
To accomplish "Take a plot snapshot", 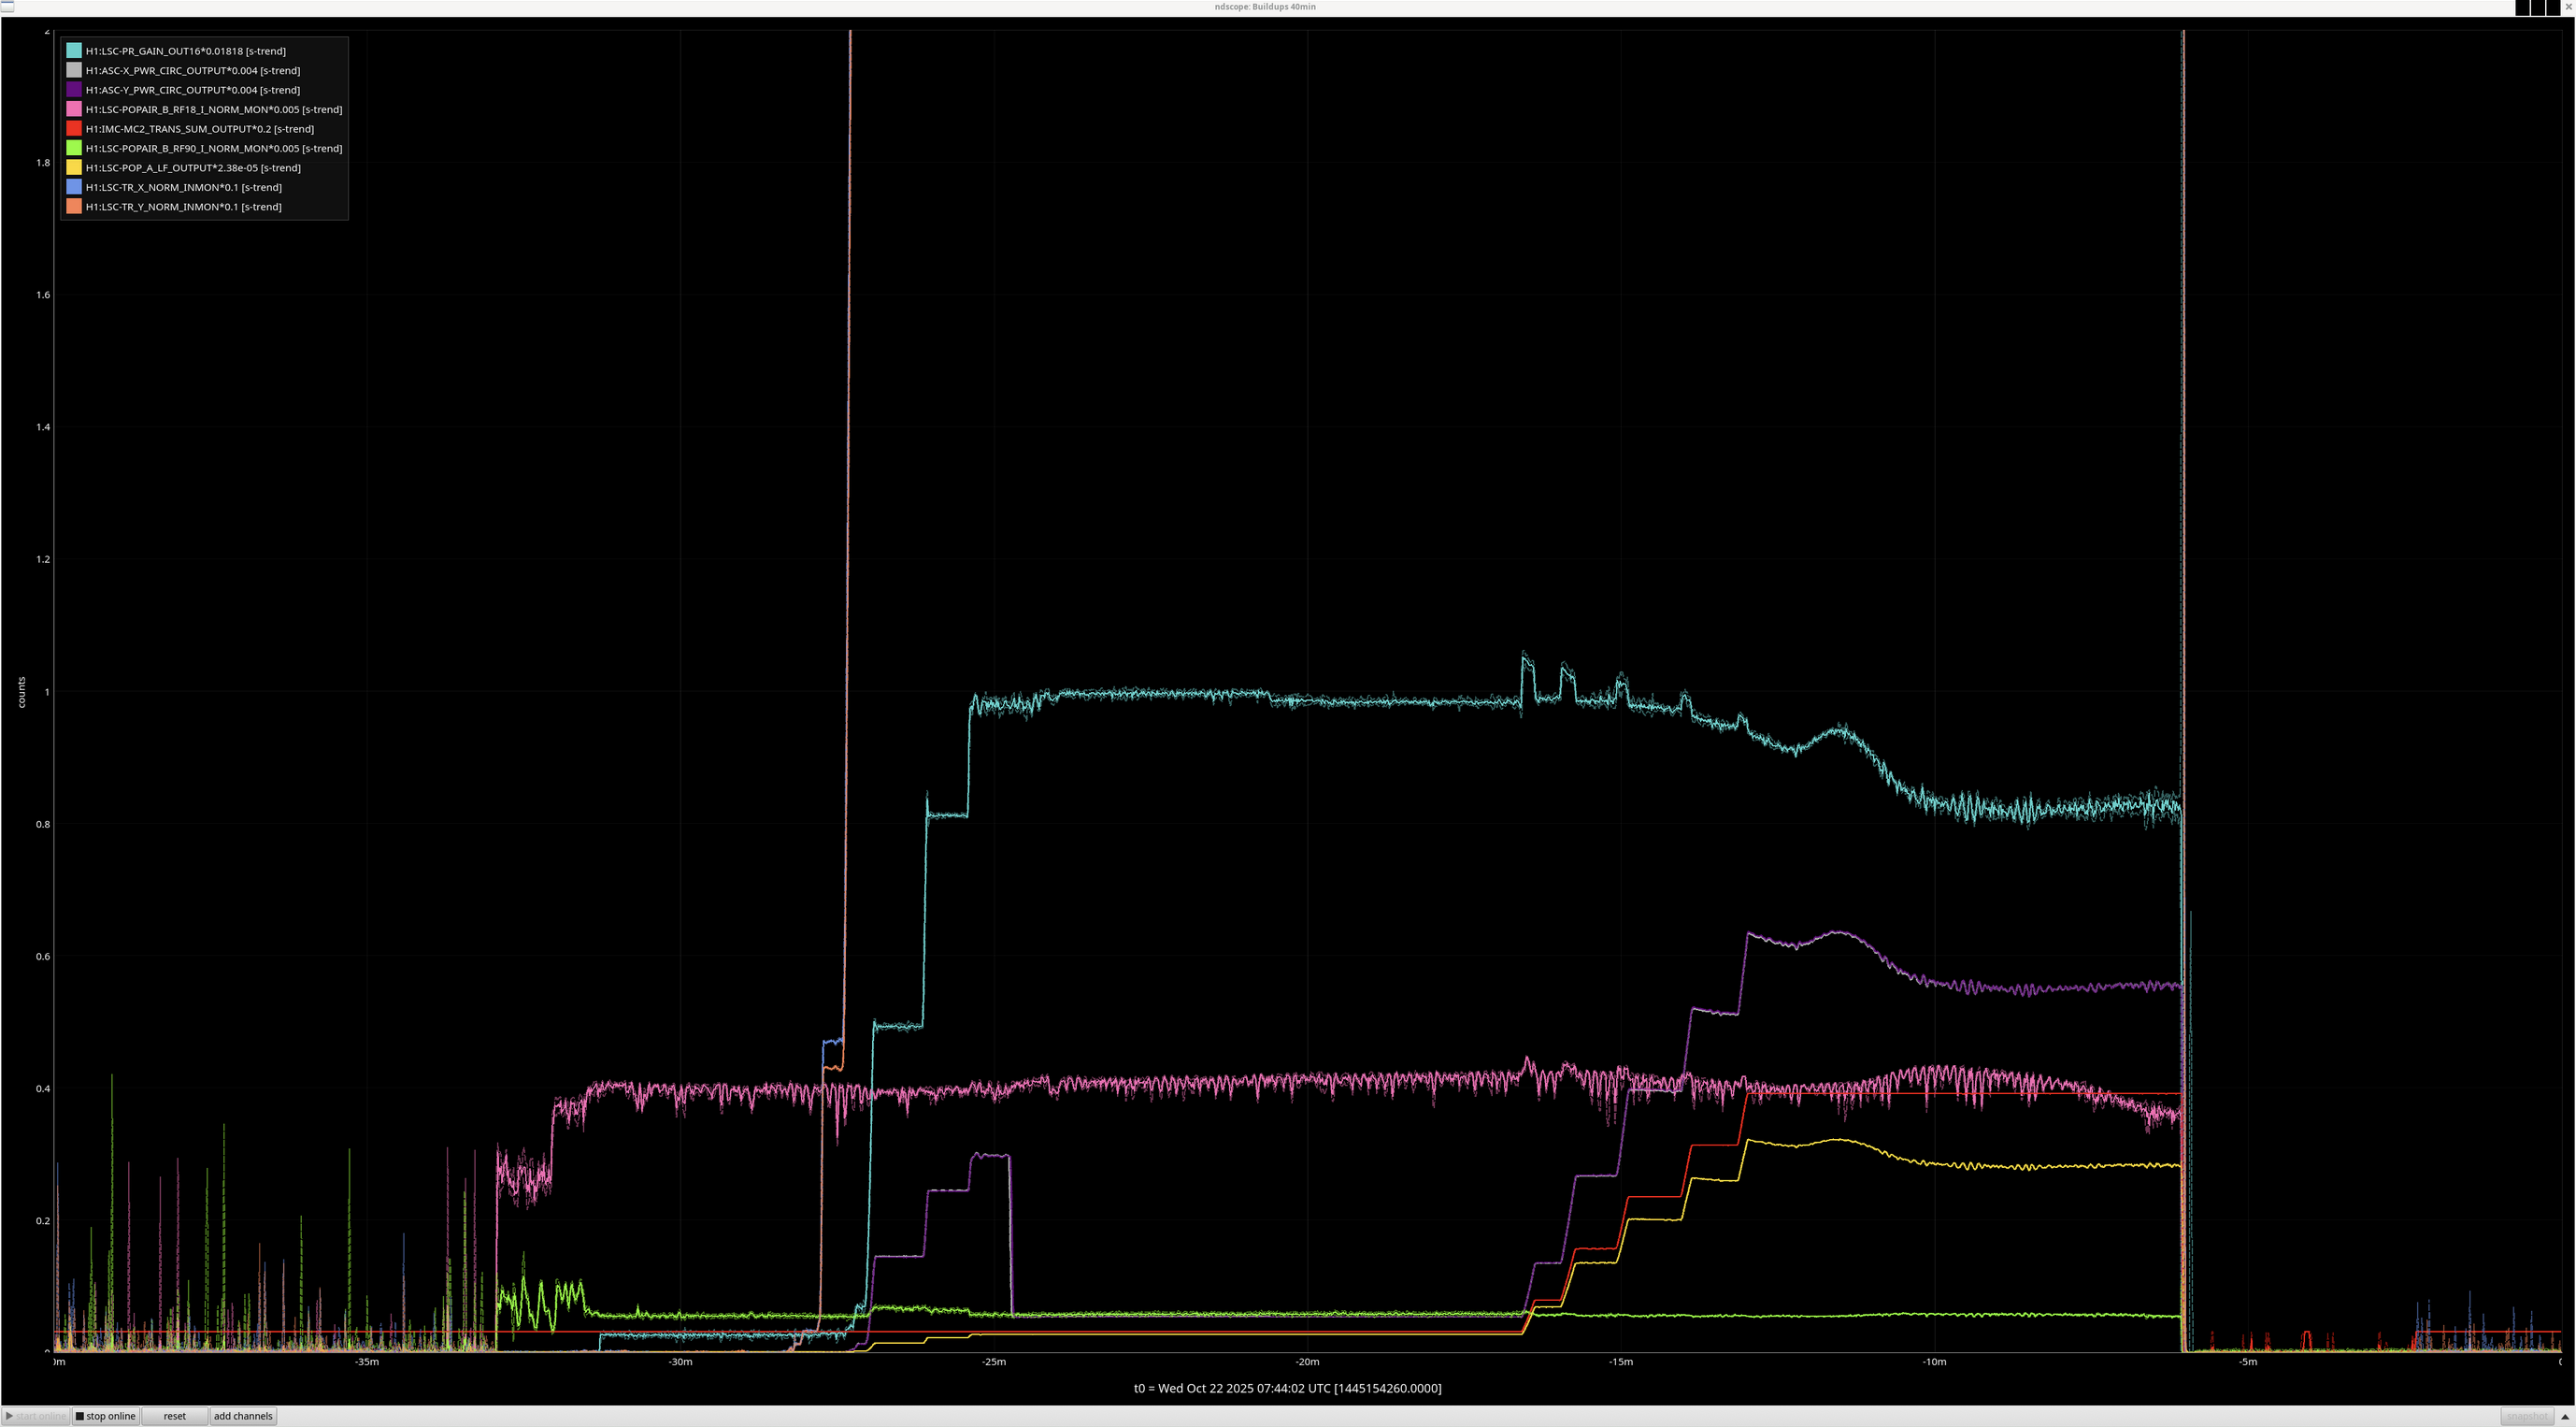I will pyautogui.click(x=2526, y=1416).
